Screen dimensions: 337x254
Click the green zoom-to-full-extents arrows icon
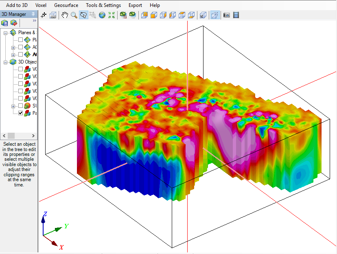112,15
